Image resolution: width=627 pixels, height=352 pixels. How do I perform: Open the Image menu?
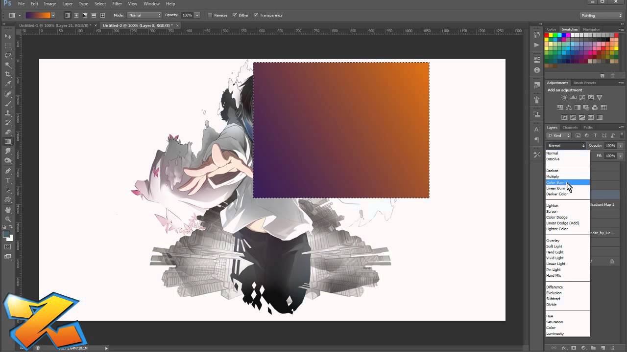point(50,4)
